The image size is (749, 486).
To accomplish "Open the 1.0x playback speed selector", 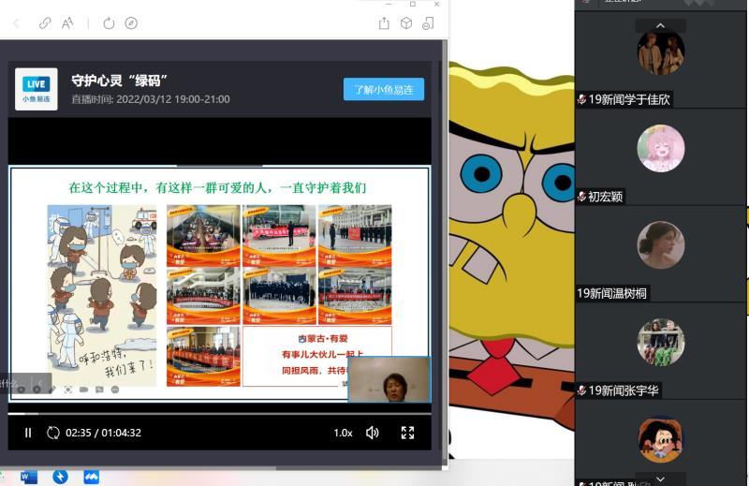I will pos(343,433).
